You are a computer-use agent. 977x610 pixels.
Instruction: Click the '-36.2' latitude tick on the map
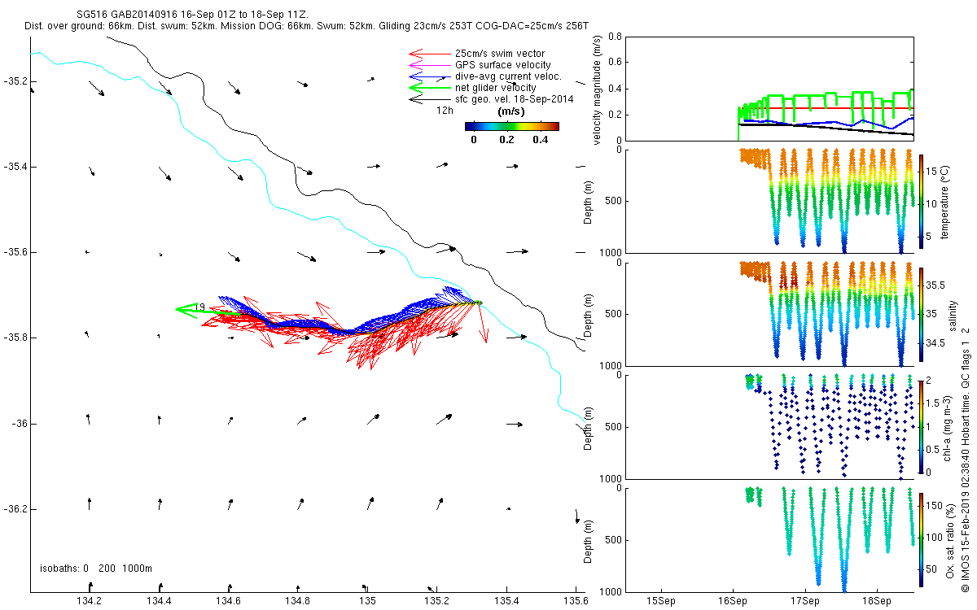(x=14, y=509)
